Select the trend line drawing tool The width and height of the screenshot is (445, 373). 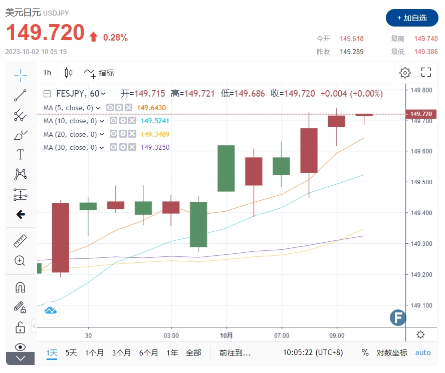coord(20,95)
